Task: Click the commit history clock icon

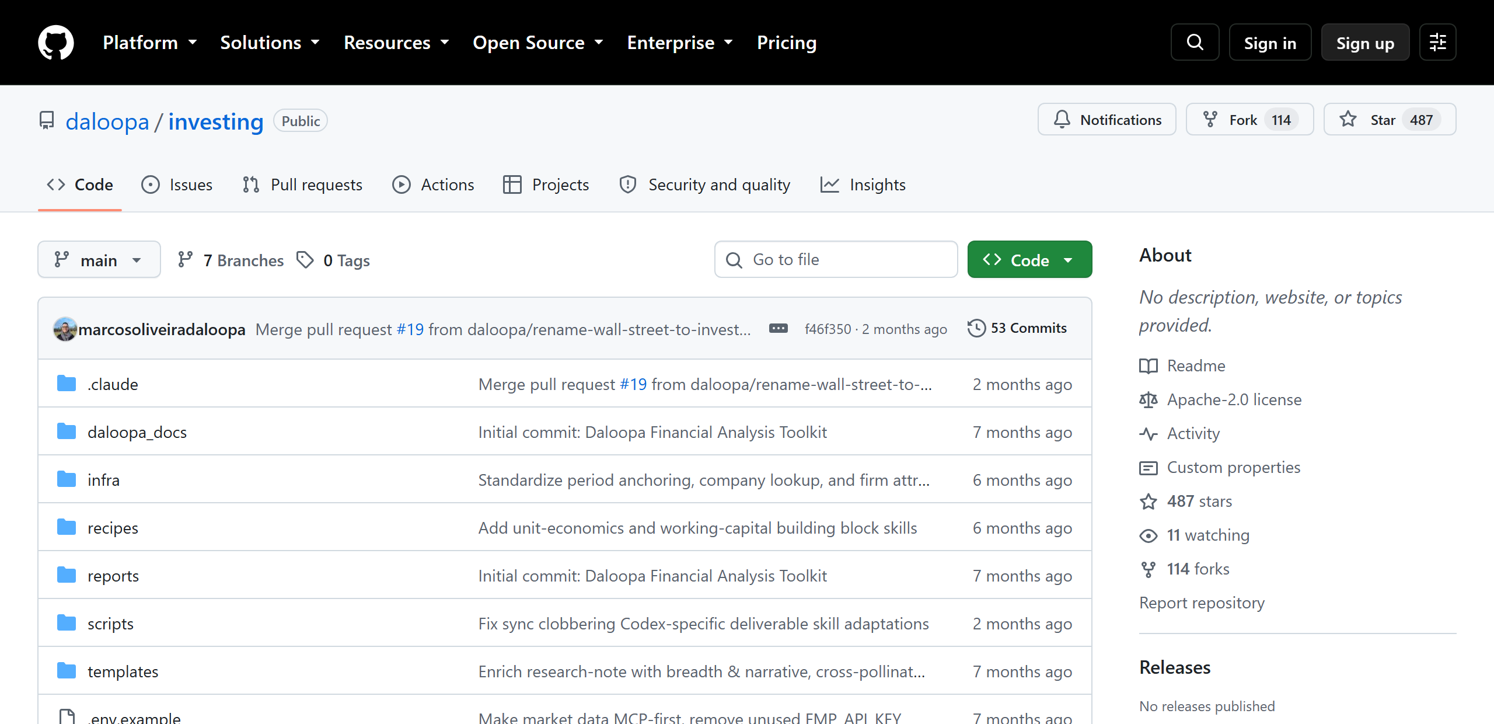Action: (976, 328)
